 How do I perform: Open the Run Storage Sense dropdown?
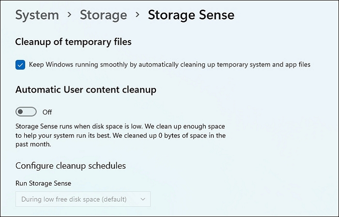(83, 199)
